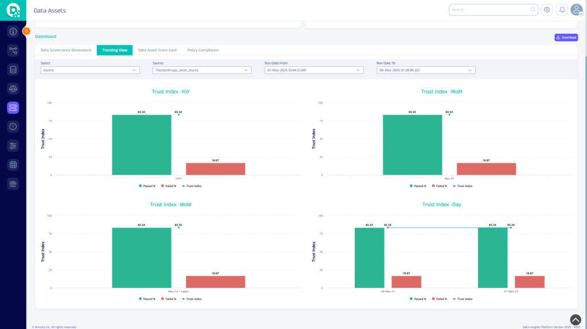Switch to Data Asset Score Card tab
The width and height of the screenshot is (587, 329).
tap(157, 50)
